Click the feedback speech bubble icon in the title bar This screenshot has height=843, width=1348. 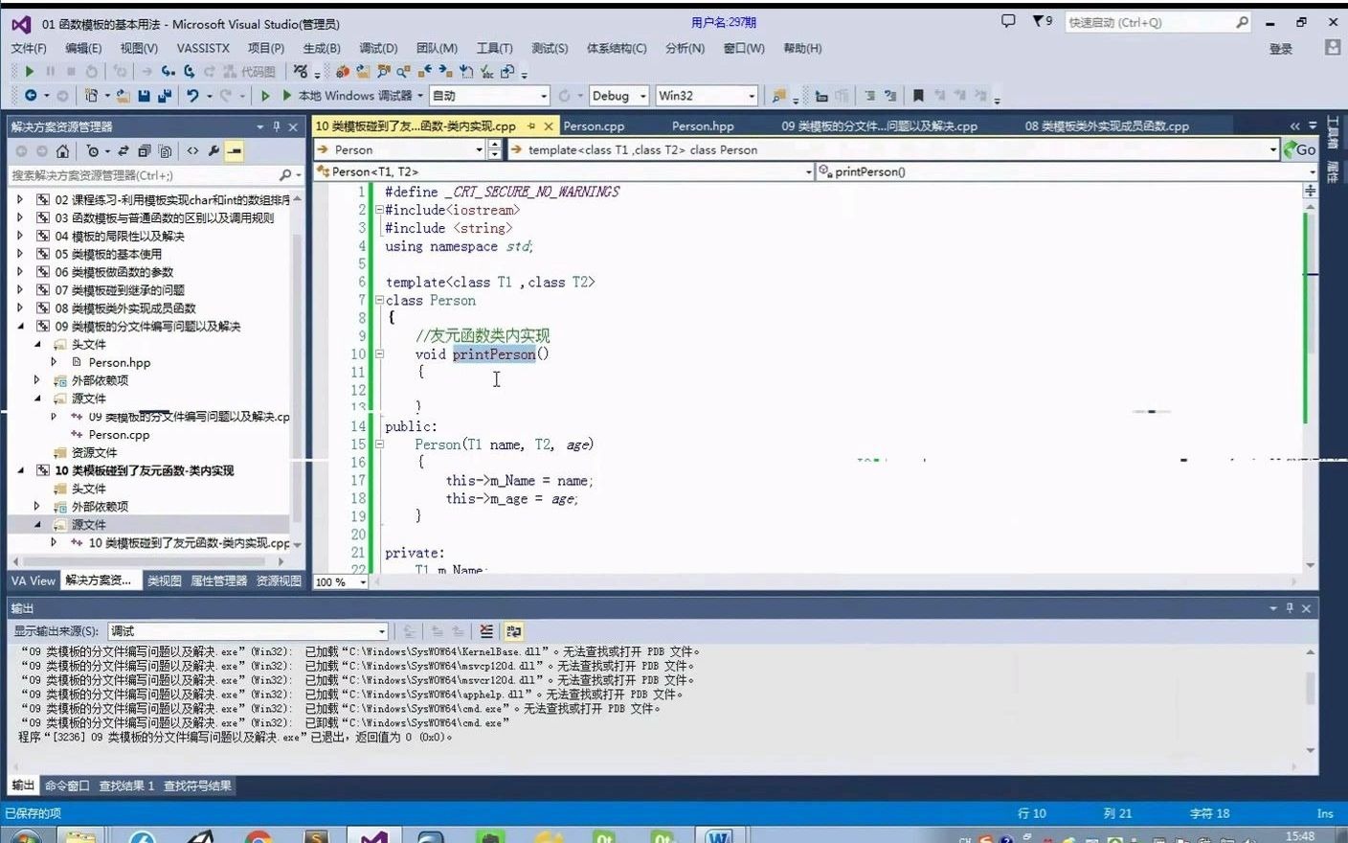click(x=1008, y=21)
